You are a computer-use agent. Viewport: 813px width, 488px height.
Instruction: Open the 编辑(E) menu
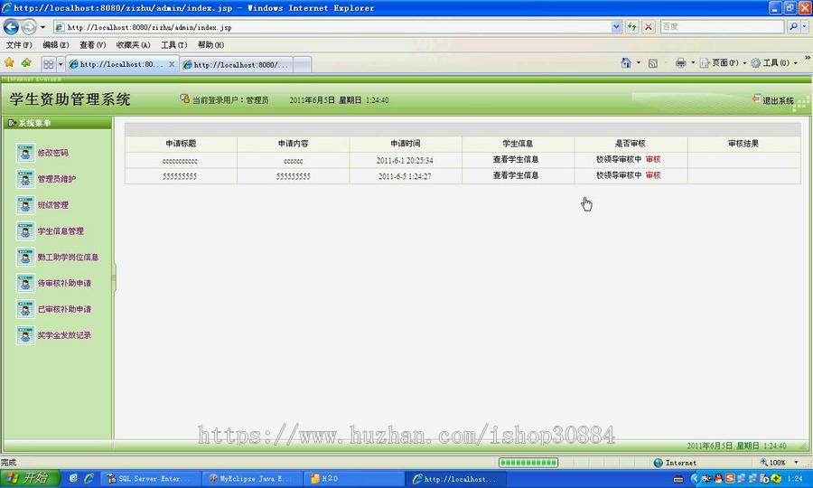click(x=56, y=45)
